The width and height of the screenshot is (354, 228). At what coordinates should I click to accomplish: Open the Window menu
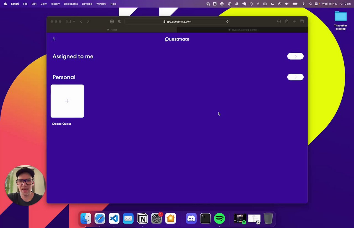[x=101, y=4]
